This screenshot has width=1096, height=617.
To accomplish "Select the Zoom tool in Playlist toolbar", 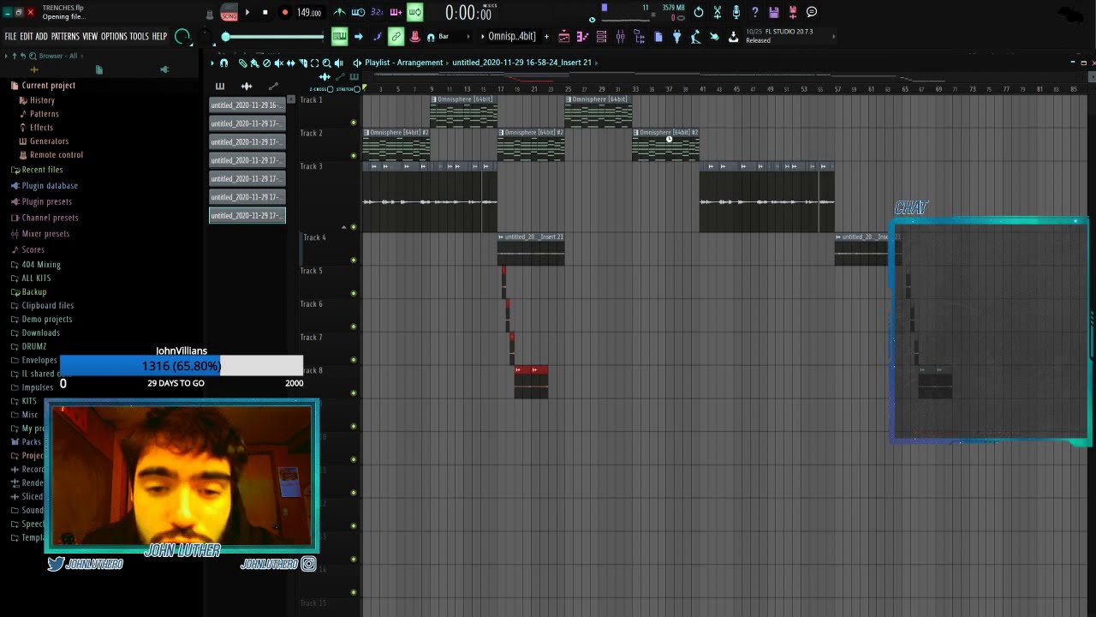I will [x=326, y=63].
